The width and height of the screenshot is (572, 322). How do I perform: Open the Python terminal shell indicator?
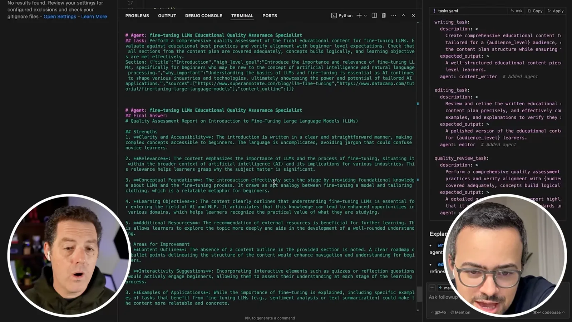pos(342,15)
